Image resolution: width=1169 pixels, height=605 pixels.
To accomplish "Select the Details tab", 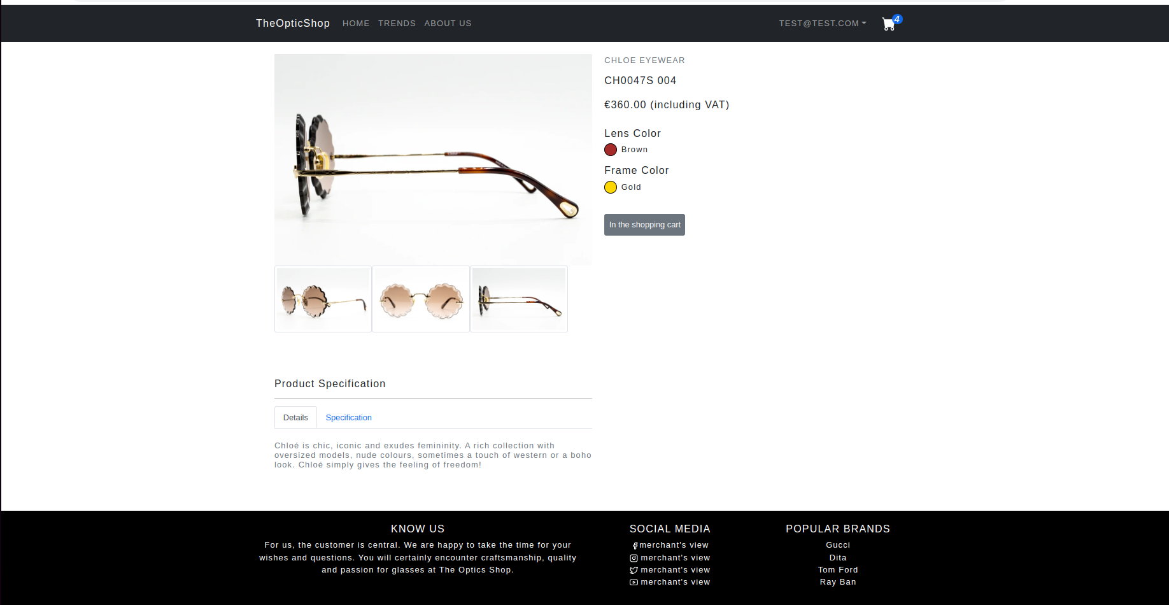I will [x=295, y=418].
